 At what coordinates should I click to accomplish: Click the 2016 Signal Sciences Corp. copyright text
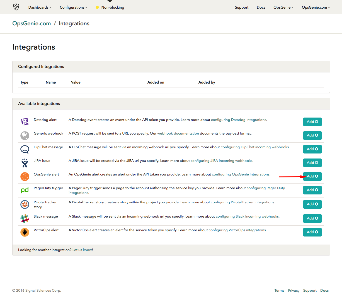pos(37,291)
